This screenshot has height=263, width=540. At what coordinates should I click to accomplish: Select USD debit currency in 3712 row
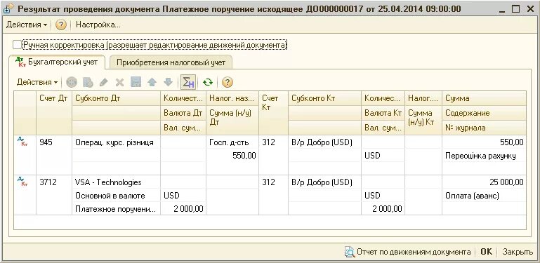183,195
